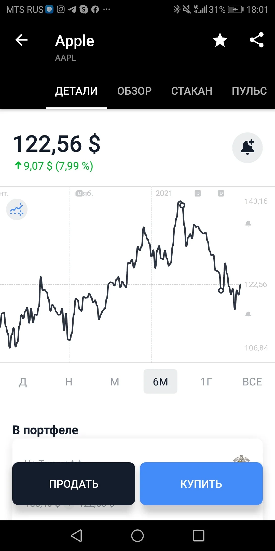Choose the М chart range
This screenshot has width=275, height=551.
[x=115, y=382]
